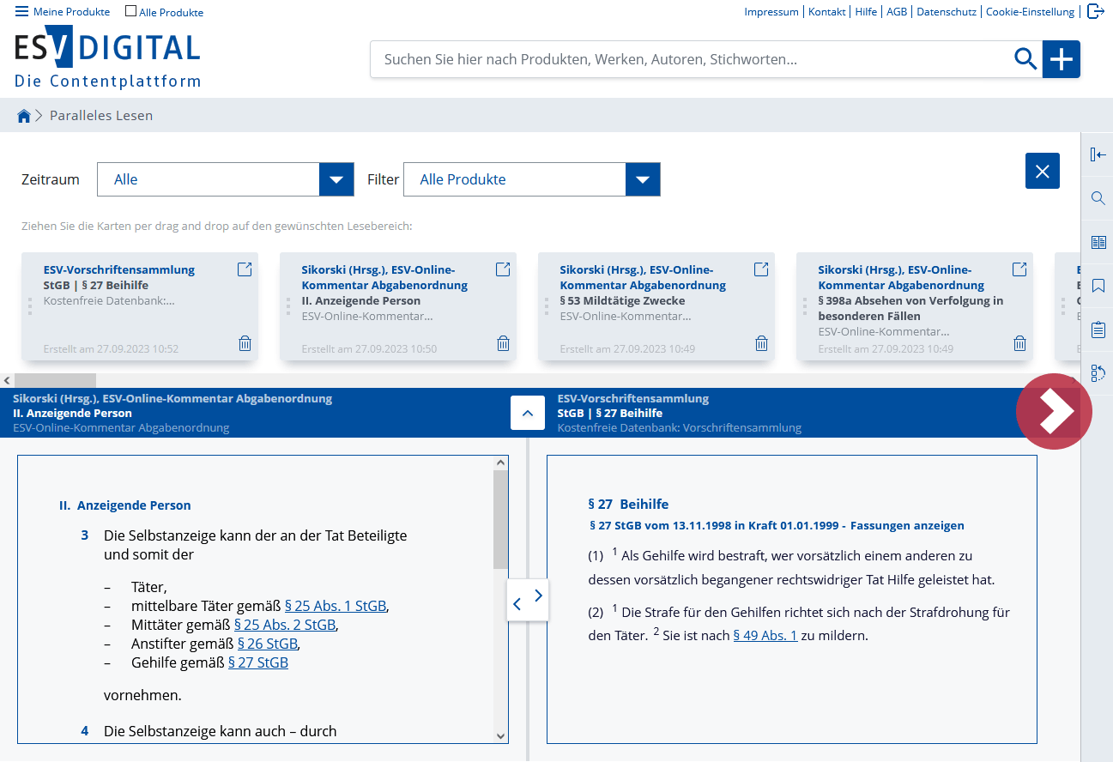Click drag handle of II. Anzeigende Person card
This screenshot has width=1113, height=762.
point(288,306)
